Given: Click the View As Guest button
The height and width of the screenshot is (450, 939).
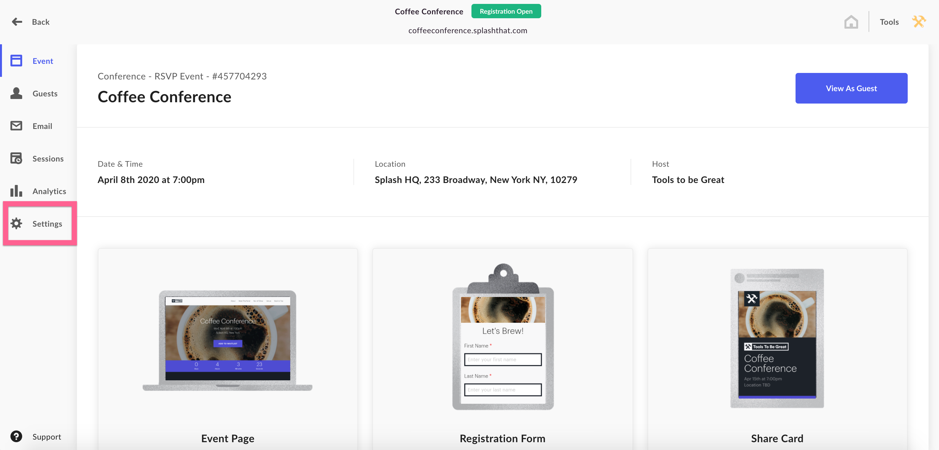Looking at the screenshot, I should tap(851, 88).
